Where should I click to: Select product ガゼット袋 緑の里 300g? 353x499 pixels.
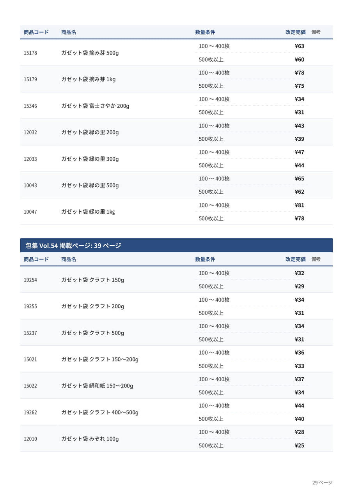click(x=90, y=159)
